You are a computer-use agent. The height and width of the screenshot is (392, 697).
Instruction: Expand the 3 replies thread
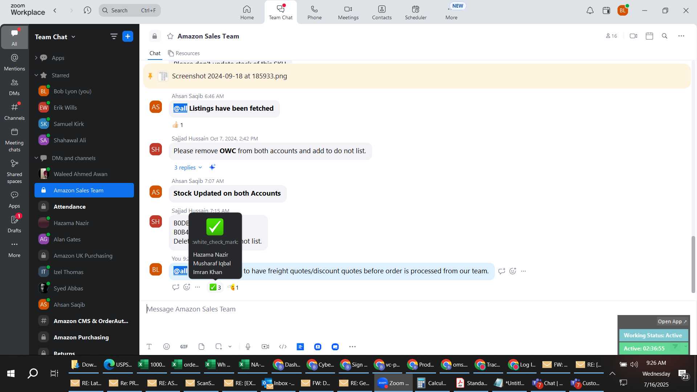click(x=188, y=167)
